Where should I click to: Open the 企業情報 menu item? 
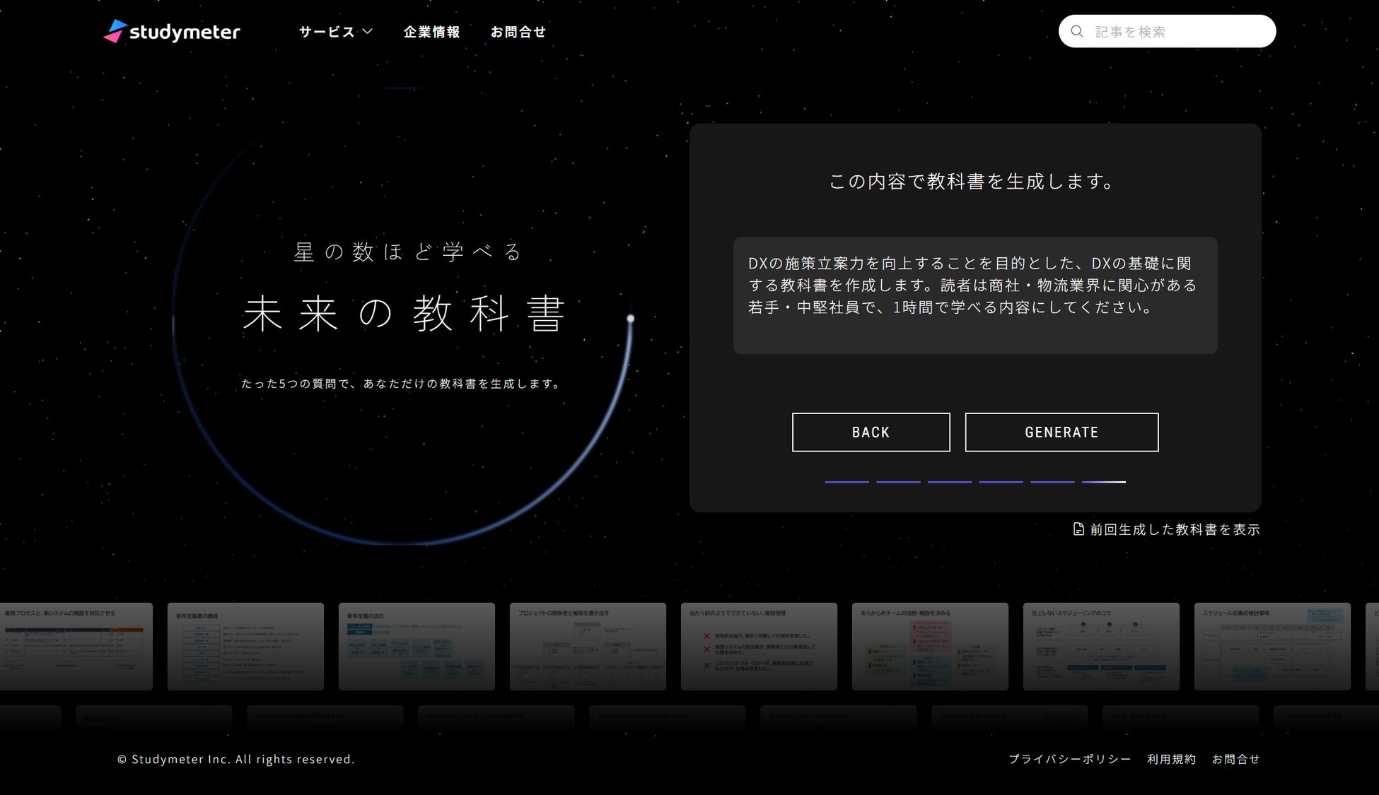click(431, 32)
